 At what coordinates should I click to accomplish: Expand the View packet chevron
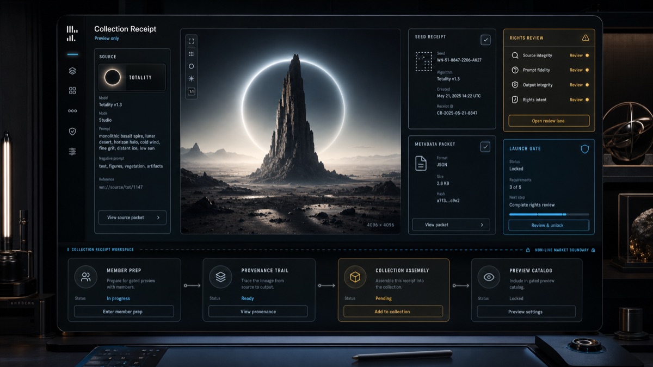482,225
